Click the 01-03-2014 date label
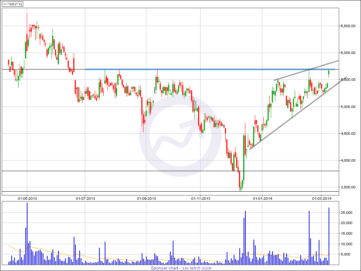The width and height of the screenshot is (361, 271). click(x=322, y=198)
